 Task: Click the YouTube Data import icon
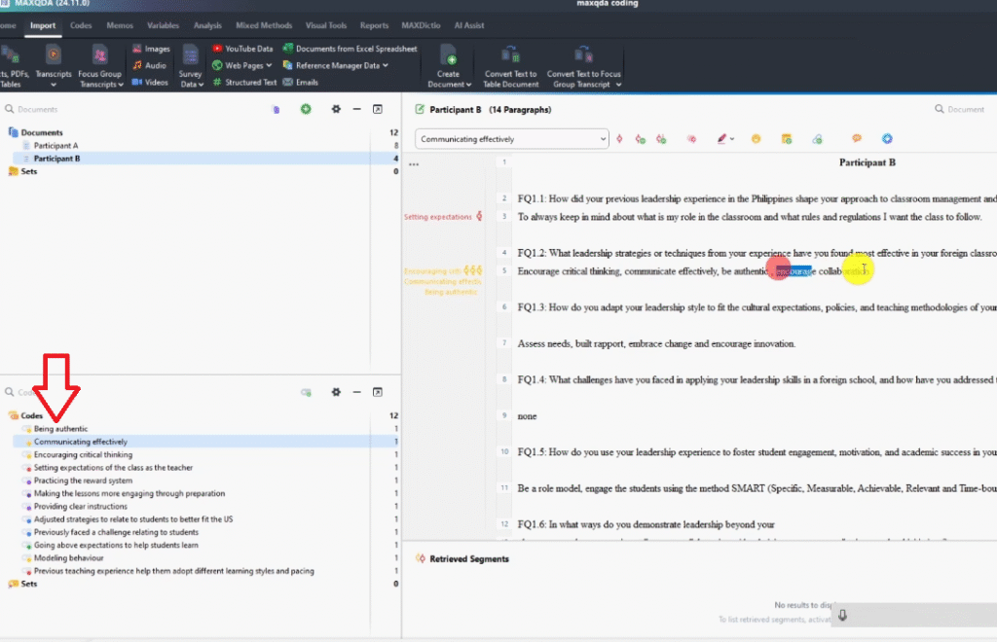click(x=217, y=49)
